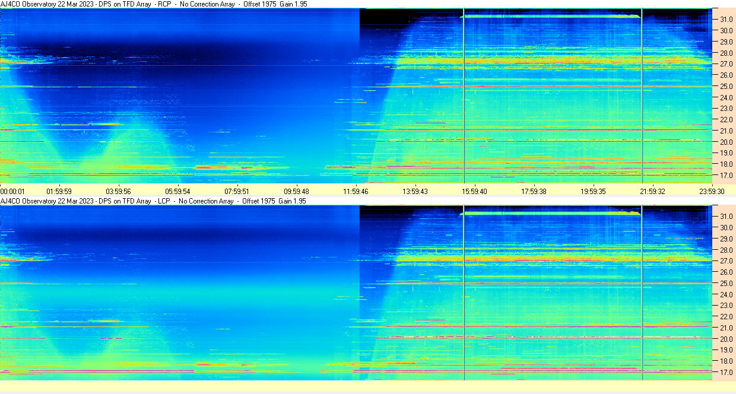This screenshot has width=736, height=394.
Task: Click the 17.0 frequency label in LCP panel
Action: click(x=727, y=373)
